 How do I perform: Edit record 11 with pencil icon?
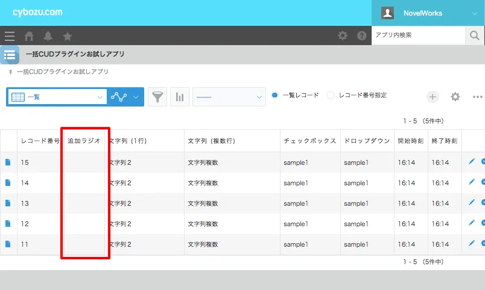471,243
